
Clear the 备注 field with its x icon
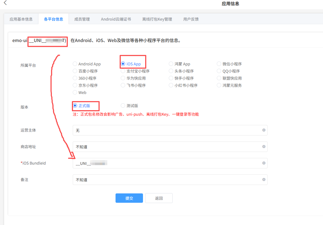264,180
